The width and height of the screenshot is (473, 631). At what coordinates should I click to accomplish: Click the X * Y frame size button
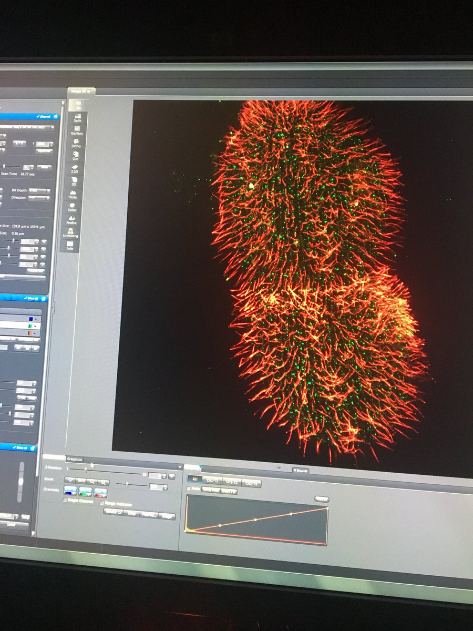coord(19,143)
